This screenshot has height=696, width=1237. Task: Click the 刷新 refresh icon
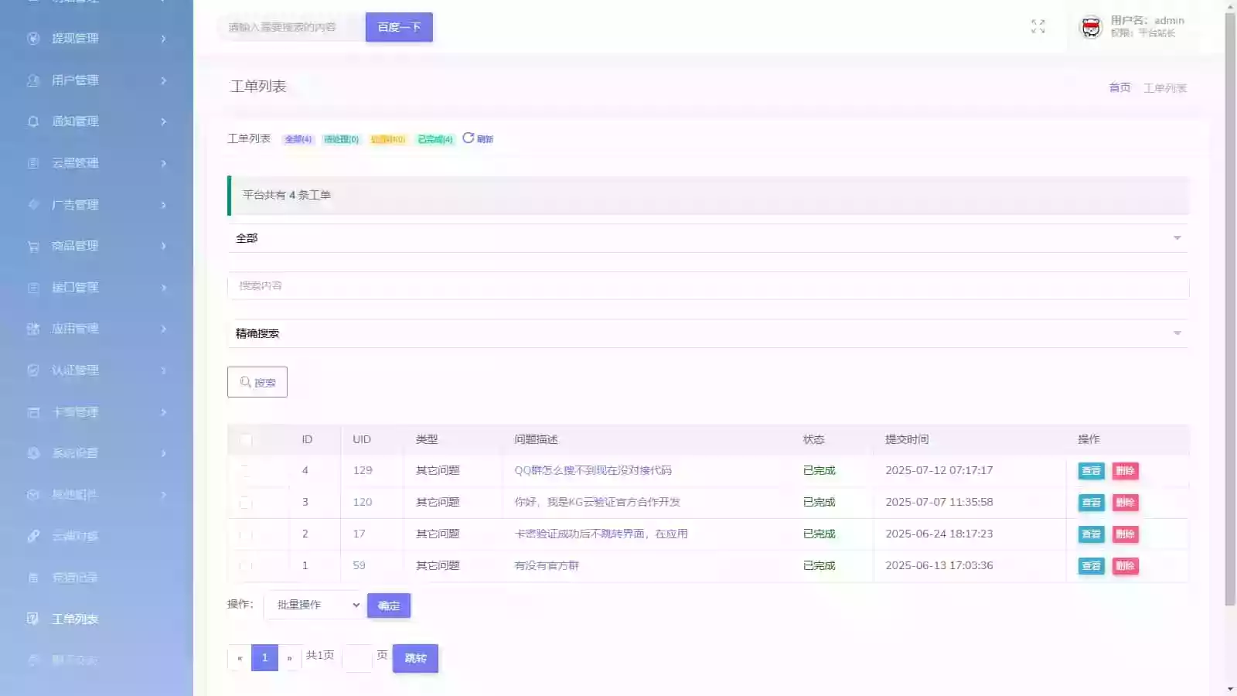[469, 138]
